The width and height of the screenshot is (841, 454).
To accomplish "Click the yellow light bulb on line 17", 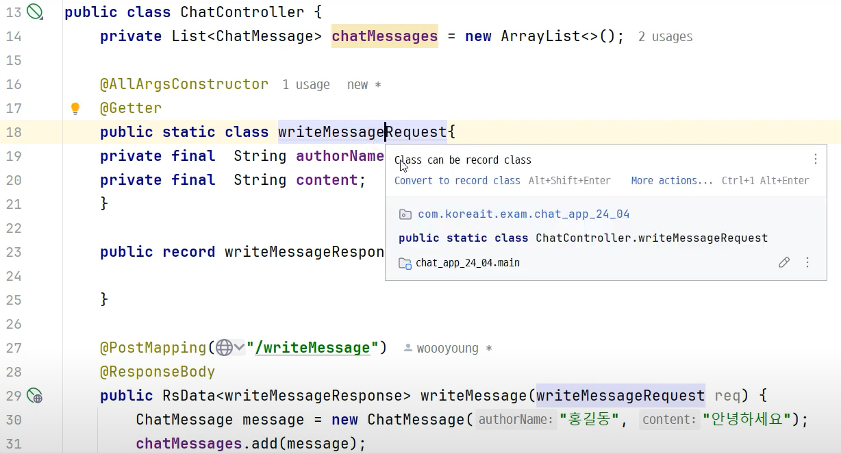I will pos(75,108).
